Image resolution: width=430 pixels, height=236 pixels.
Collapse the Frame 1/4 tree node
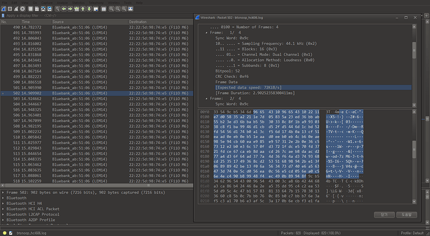[206, 32]
